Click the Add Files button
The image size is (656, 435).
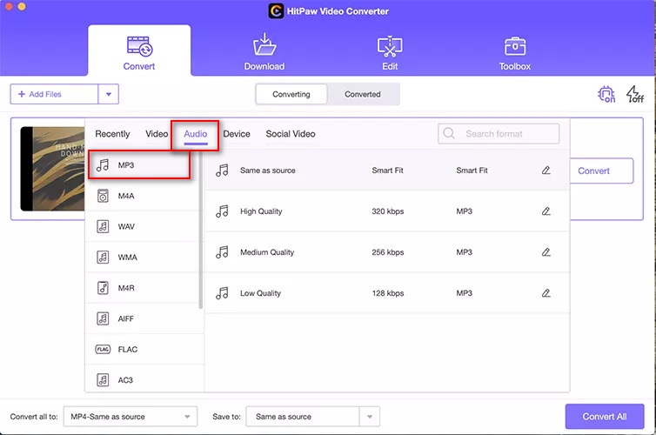(55, 94)
